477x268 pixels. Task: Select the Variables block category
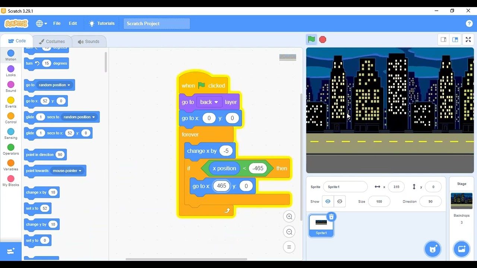[11, 165]
